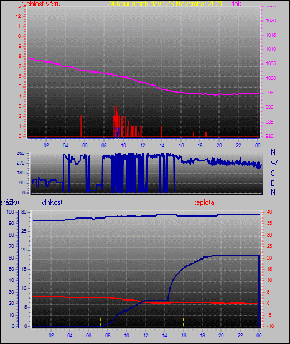
Task: Click the 980 value on the pressure axis
Action: coord(269,136)
